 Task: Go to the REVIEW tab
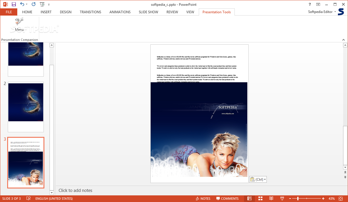pyautogui.click(x=172, y=12)
